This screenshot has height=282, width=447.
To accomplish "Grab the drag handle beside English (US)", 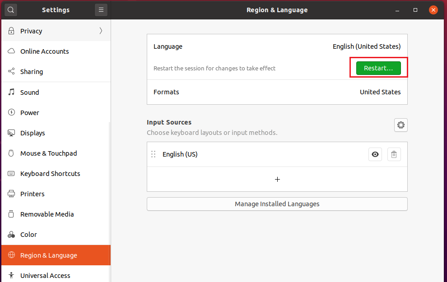I will 153,154.
